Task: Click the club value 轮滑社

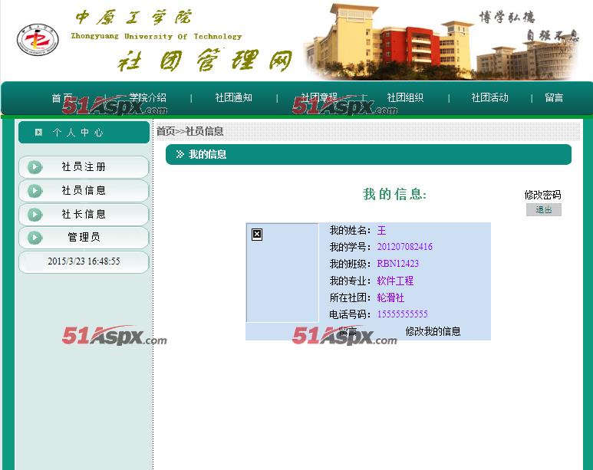Action: click(390, 298)
